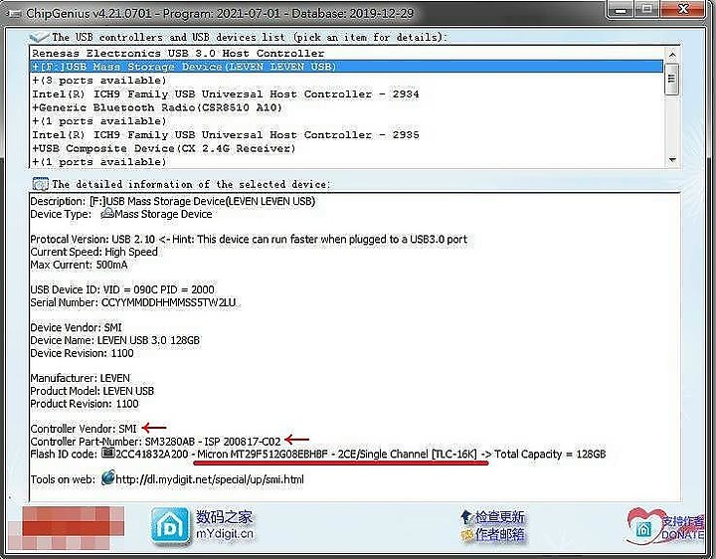Click the author email envelope icon
This screenshot has width=716, height=559.
[466, 535]
